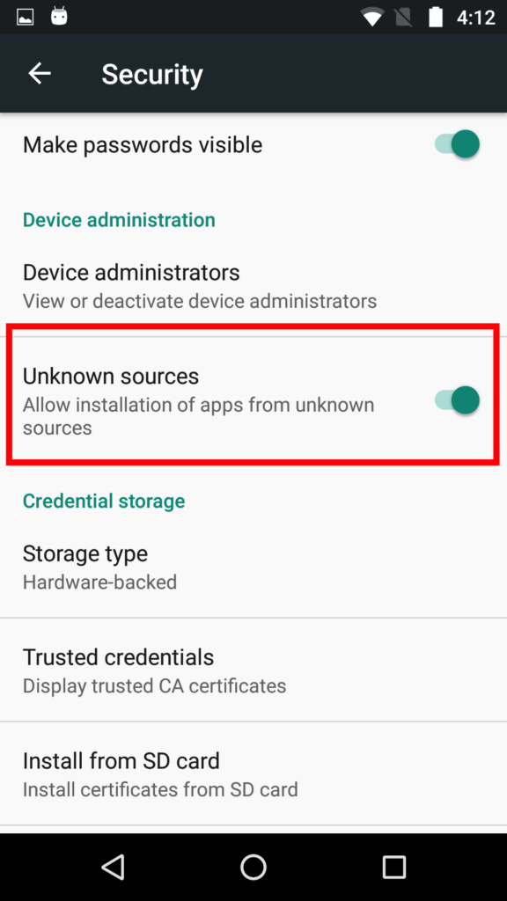
Task: Open Trusted credentials to view CA certificates
Action: (x=253, y=669)
